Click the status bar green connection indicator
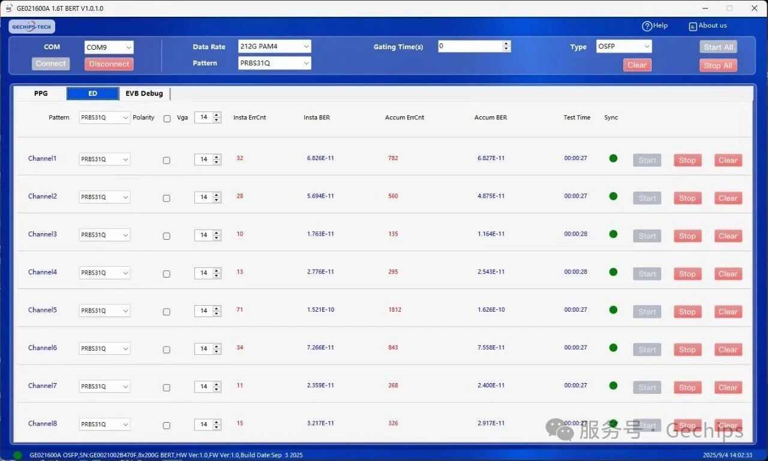 point(17,455)
